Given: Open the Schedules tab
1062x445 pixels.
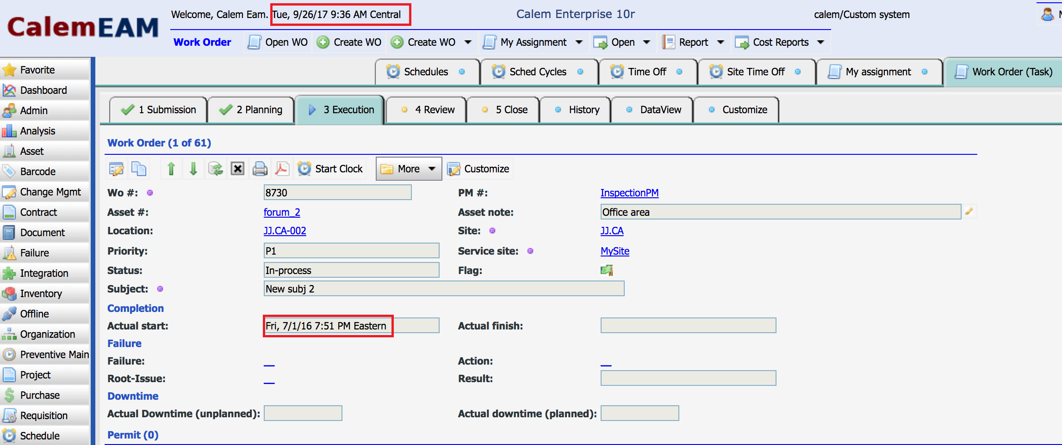Looking at the screenshot, I should coord(426,72).
